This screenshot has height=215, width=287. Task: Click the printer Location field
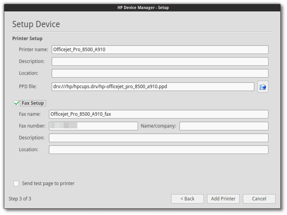point(160,73)
